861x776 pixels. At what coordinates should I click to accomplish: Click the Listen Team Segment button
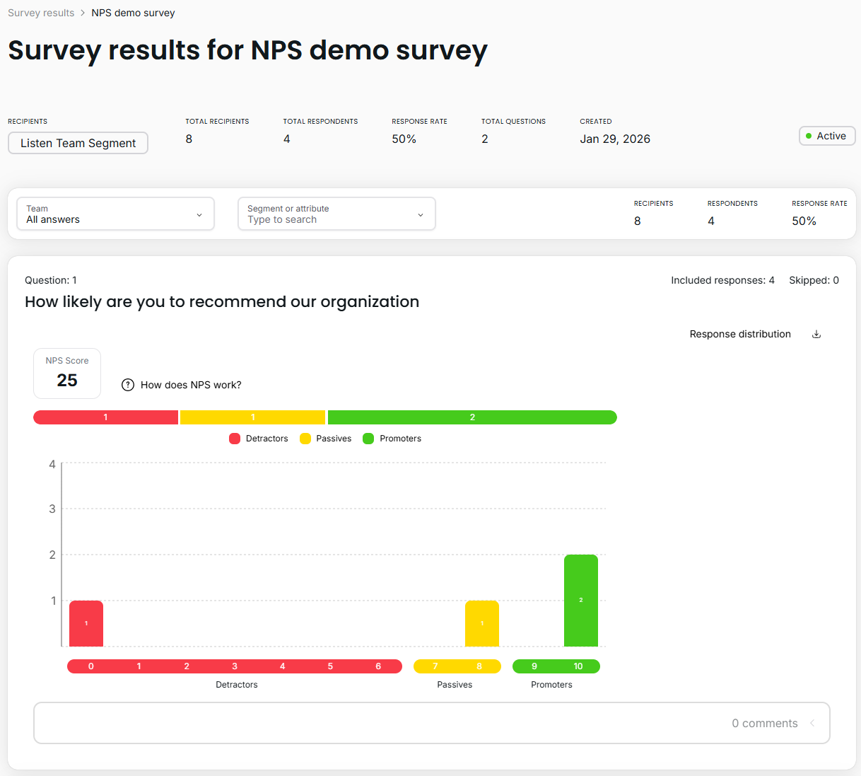(78, 143)
